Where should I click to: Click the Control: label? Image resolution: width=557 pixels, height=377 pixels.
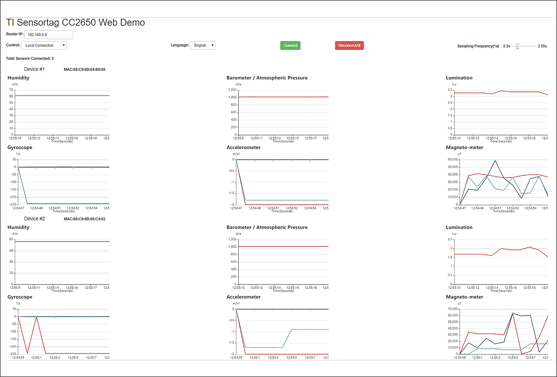(x=13, y=45)
